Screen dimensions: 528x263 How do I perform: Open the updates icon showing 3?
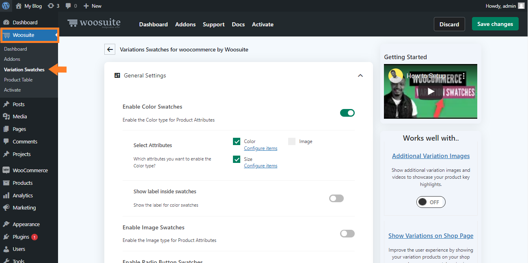click(51, 6)
